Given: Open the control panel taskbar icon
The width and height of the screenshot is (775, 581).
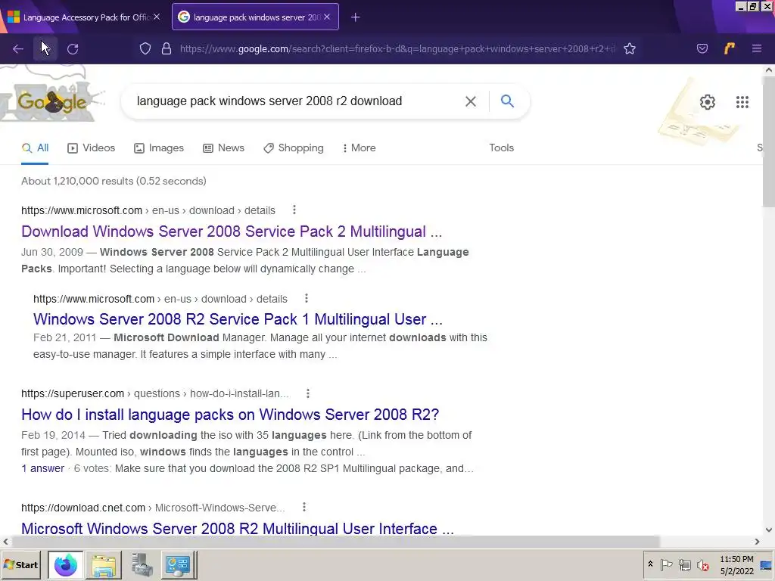Looking at the screenshot, I should click(x=179, y=564).
